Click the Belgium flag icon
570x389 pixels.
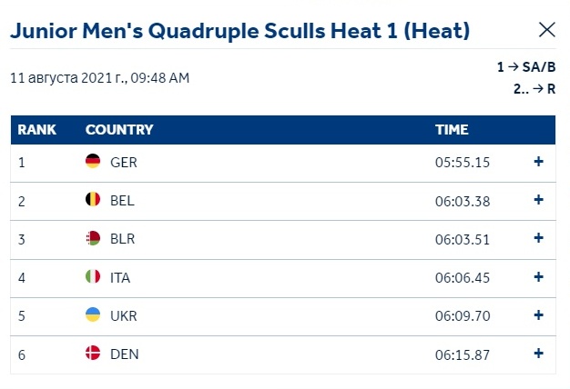[93, 199]
